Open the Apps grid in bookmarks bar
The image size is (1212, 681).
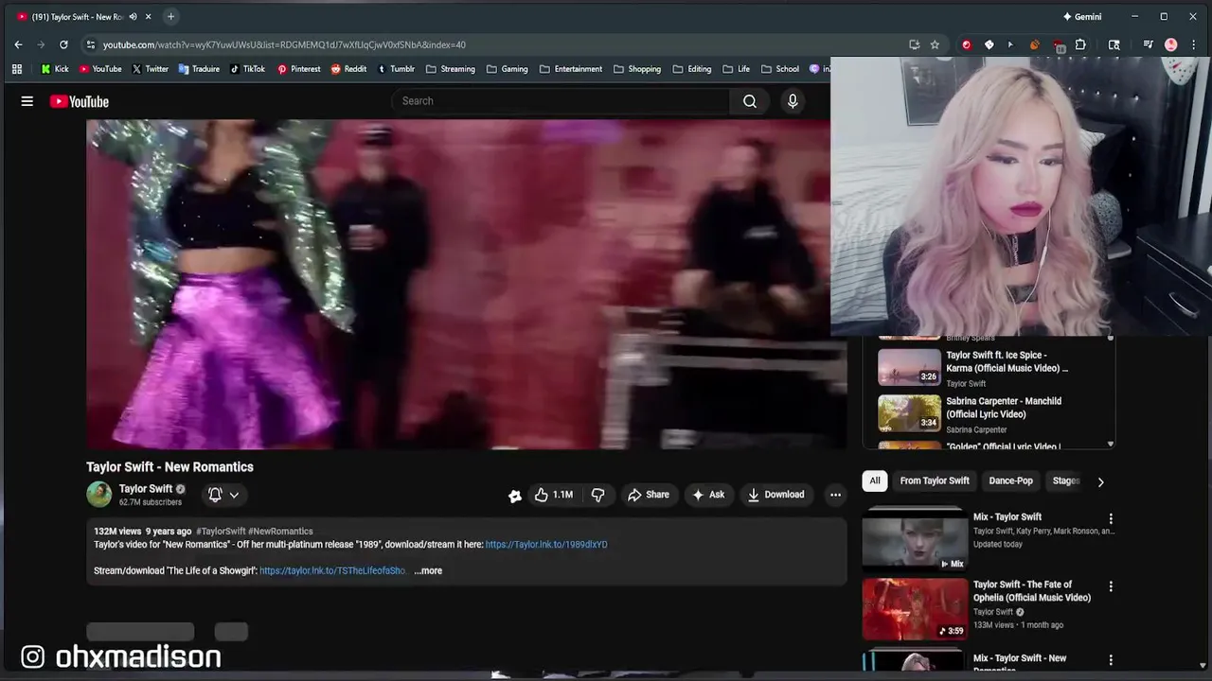point(17,69)
